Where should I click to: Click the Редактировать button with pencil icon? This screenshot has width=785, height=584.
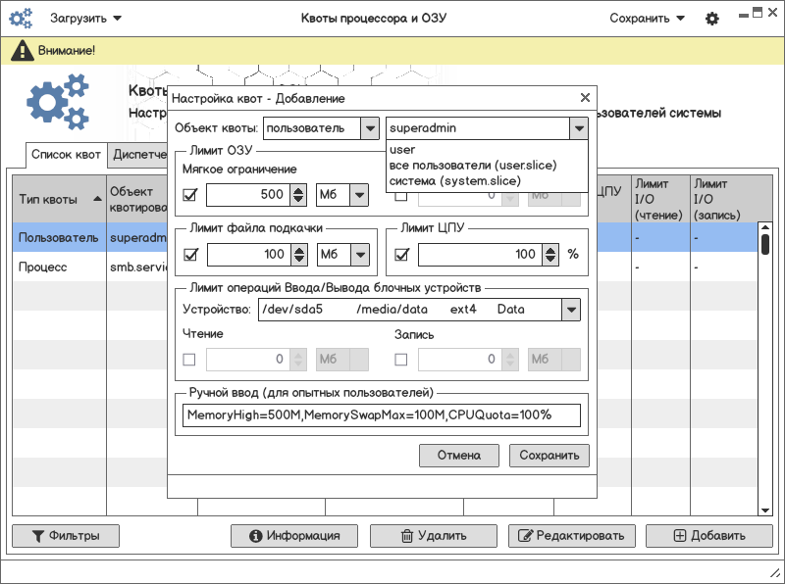click(571, 536)
